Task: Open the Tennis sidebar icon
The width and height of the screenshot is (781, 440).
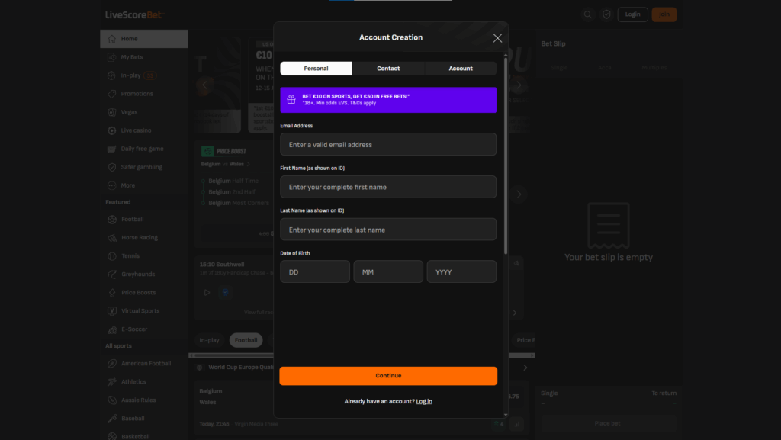Action: 112,255
